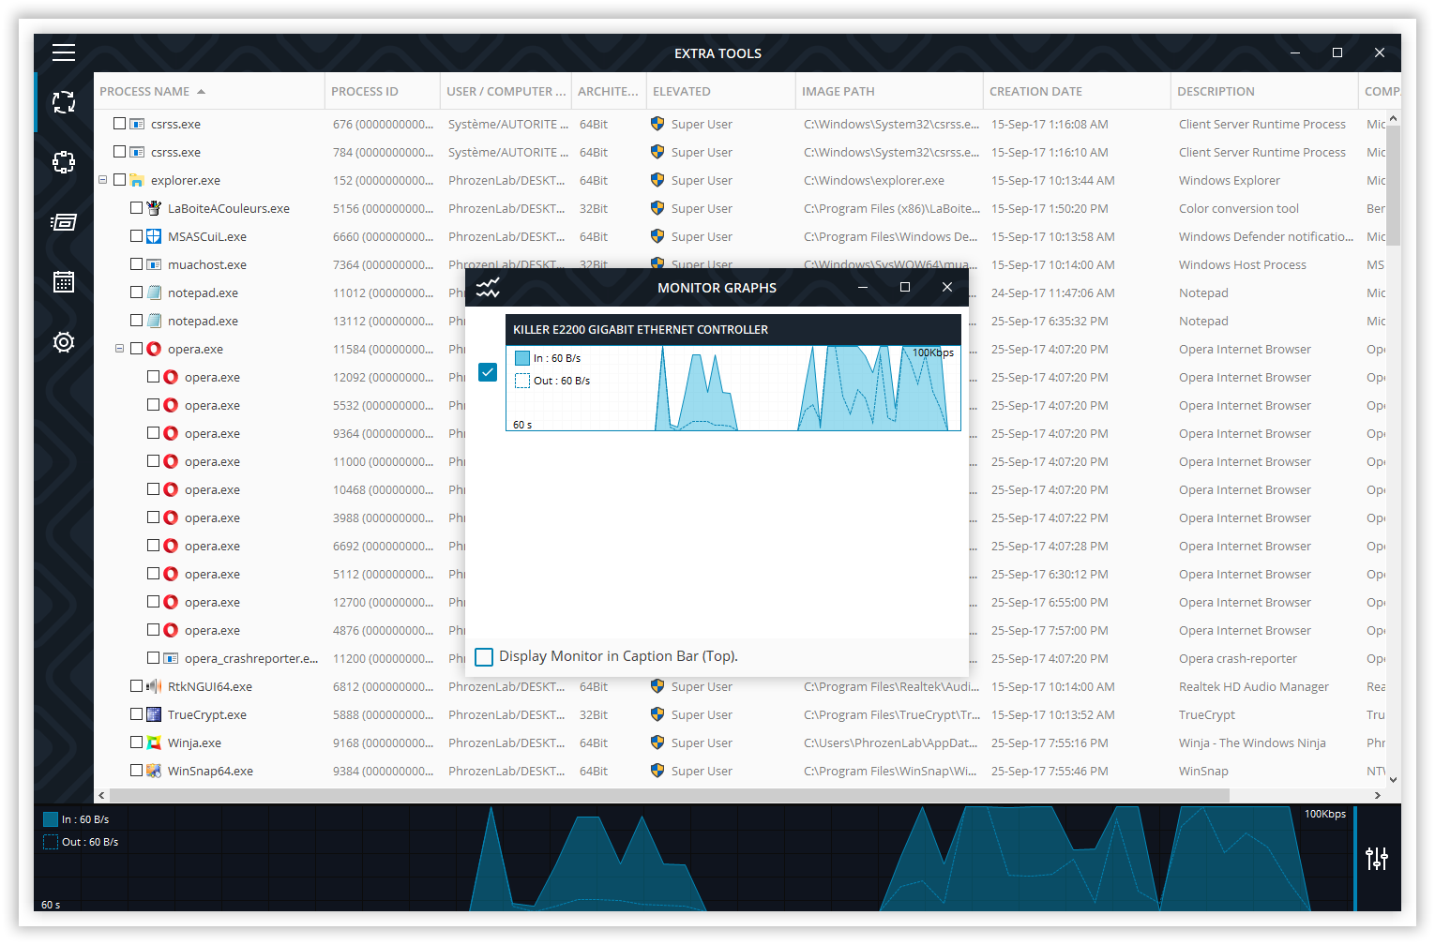Click the MSASCuiL.exe Defender icon

[154, 236]
